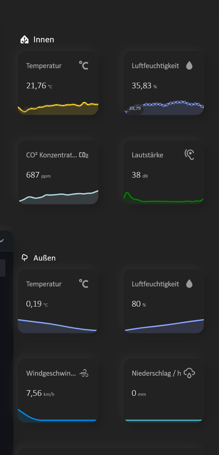Viewport: 219px width, 455px height.
Task: Open the Niederschlag / h card showing 0 mm
Action: click(164, 390)
